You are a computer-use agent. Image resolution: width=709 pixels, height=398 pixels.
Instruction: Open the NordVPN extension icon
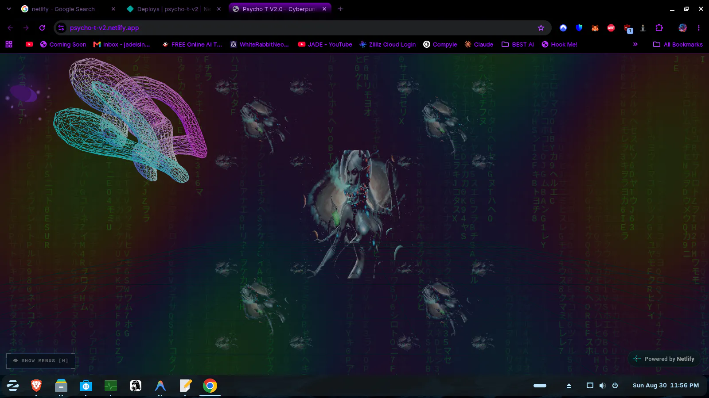point(563,28)
